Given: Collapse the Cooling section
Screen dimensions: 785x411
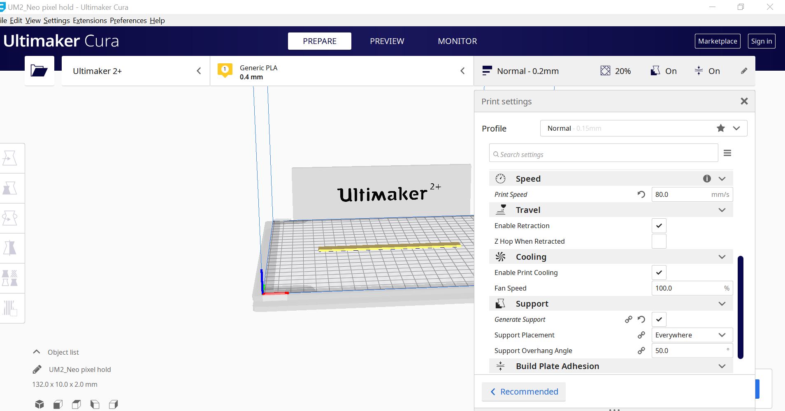Looking at the screenshot, I should point(722,257).
